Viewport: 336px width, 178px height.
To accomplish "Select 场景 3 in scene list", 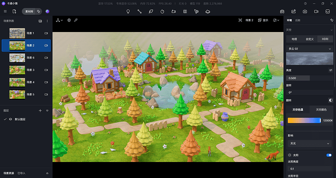I will 26,70.
